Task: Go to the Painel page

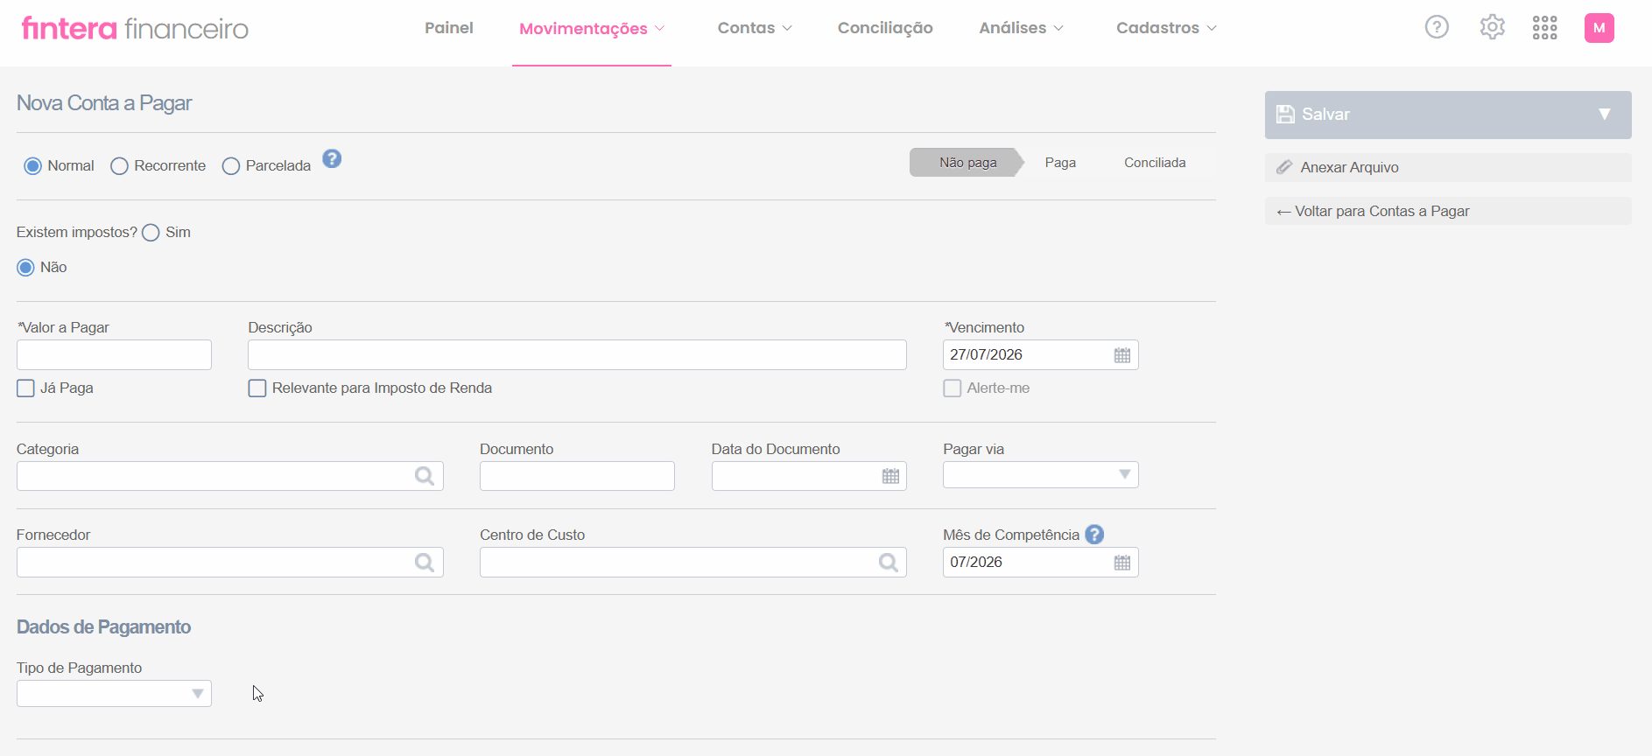Action: point(449,28)
